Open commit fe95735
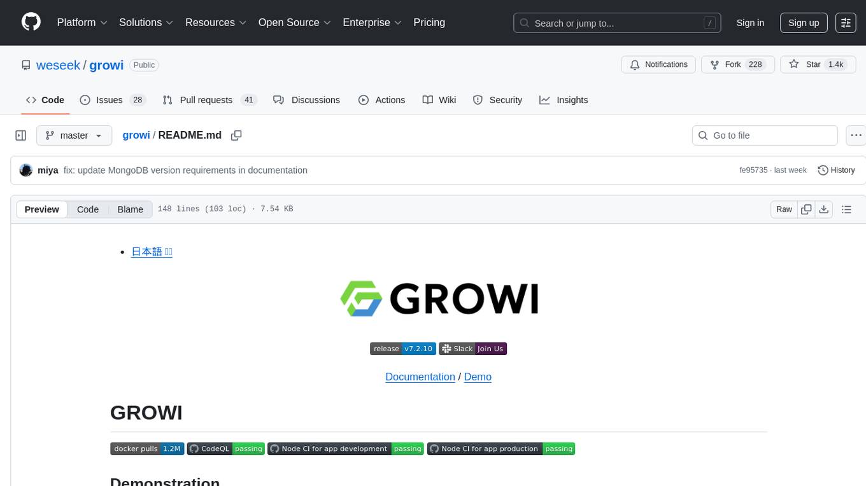This screenshot has height=486, width=866. pos(753,170)
